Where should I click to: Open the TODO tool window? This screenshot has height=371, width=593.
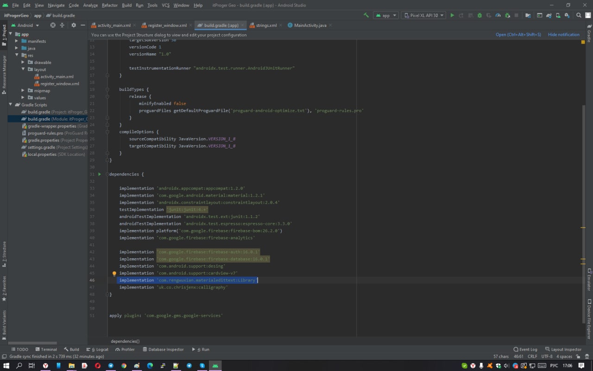(x=19, y=349)
